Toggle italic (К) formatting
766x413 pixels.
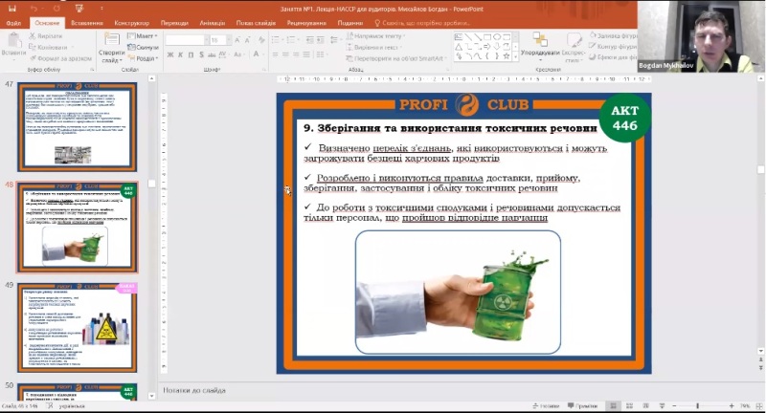180,54
